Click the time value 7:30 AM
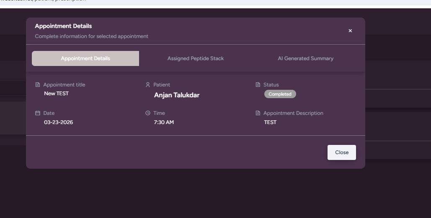Viewport: 431px width, 218px height. coord(164,122)
